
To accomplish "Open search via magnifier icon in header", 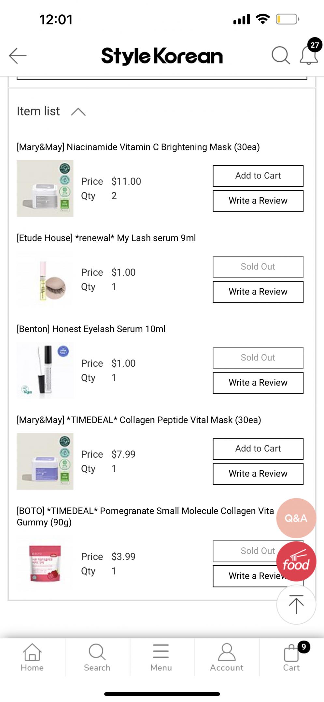I will pos(280,55).
